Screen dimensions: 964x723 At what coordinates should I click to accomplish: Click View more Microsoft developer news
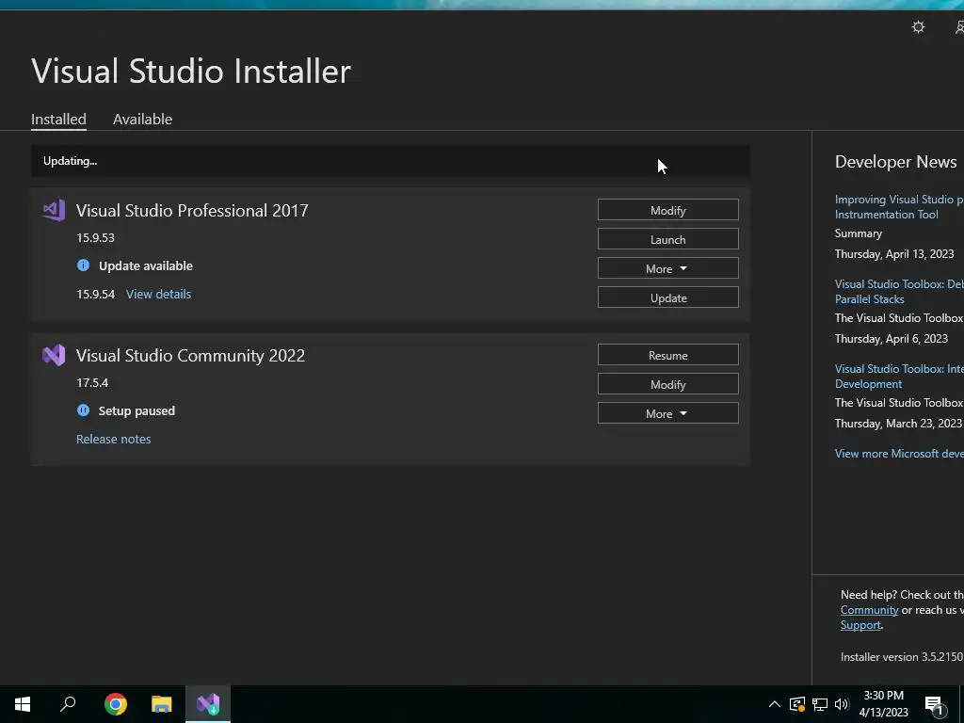(899, 454)
